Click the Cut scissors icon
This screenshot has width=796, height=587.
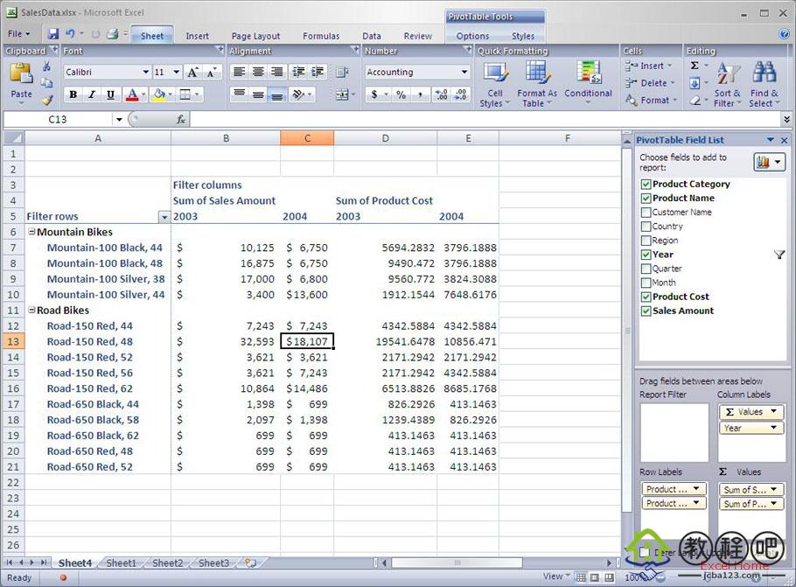[46, 66]
